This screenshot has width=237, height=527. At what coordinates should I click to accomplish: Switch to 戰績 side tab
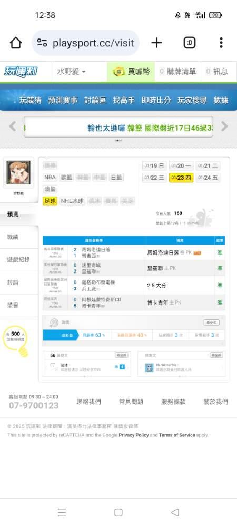click(18, 237)
